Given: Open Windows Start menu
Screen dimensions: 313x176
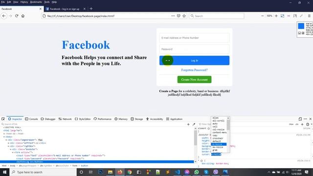Looking at the screenshot, I should (4, 172).
